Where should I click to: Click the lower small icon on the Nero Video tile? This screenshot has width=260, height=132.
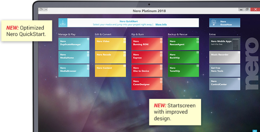coord(124,42)
